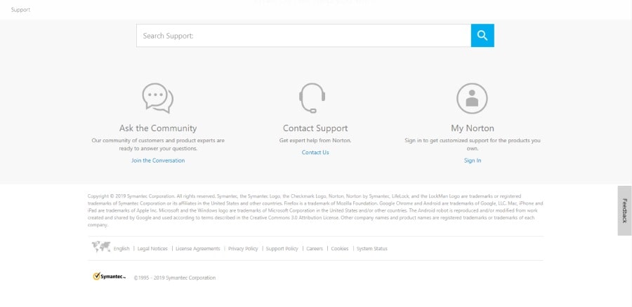Click the Contact Support headset icon

click(312, 98)
